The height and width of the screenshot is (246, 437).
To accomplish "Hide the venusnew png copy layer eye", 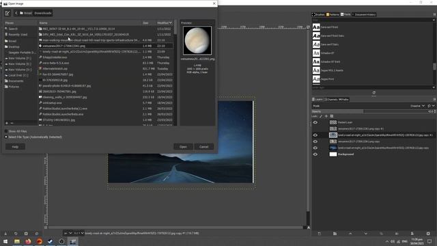I will tap(315, 141).
